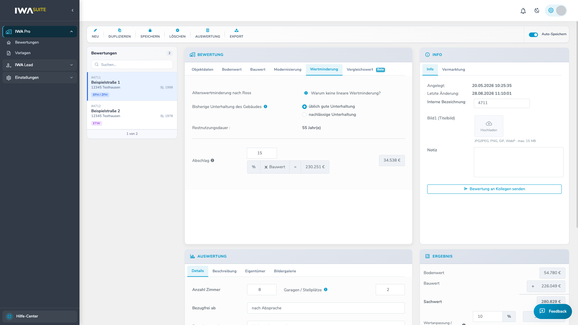Click info icon next to Garagen / Stellplätze
This screenshot has width=578, height=325.
click(326, 289)
